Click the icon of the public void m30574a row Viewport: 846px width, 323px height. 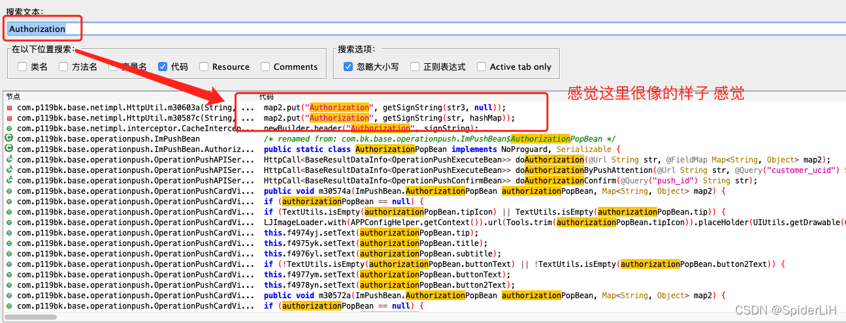pyautogui.click(x=9, y=191)
